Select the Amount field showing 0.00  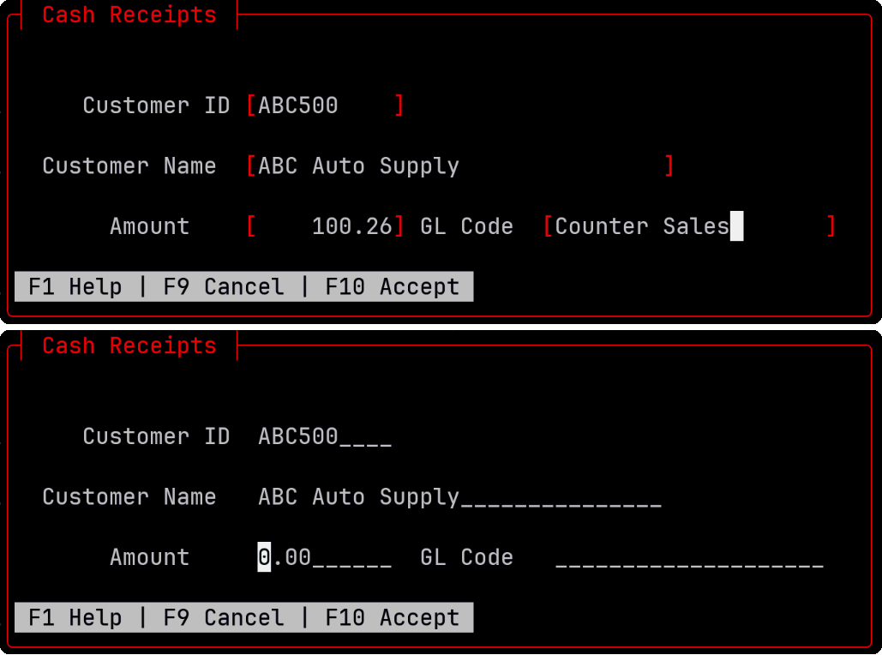[325, 557]
